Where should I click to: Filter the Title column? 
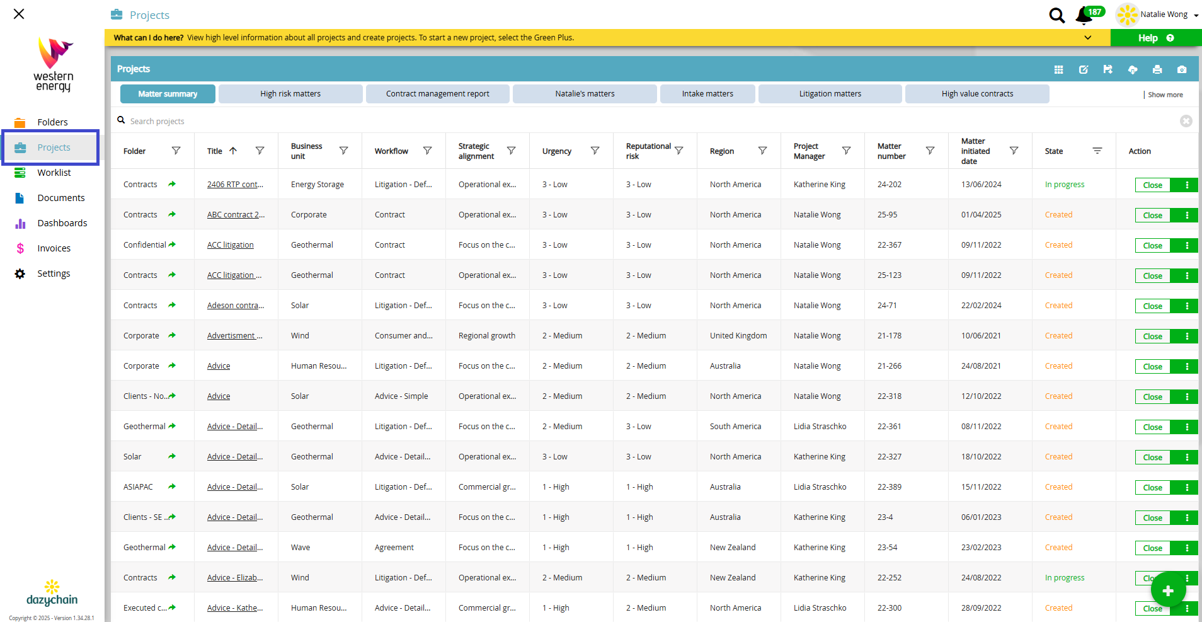pos(260,151)
